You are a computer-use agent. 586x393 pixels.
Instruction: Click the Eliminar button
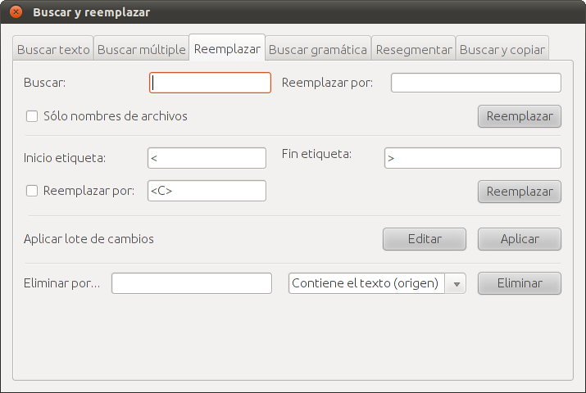(x=520, y=283)
